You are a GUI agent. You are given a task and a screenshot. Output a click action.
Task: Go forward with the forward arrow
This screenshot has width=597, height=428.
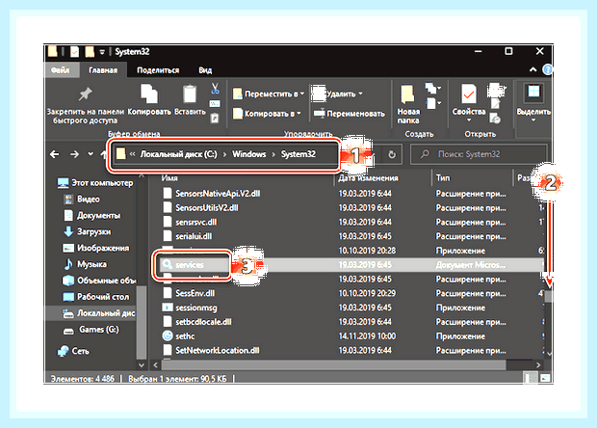pos(75,154)
